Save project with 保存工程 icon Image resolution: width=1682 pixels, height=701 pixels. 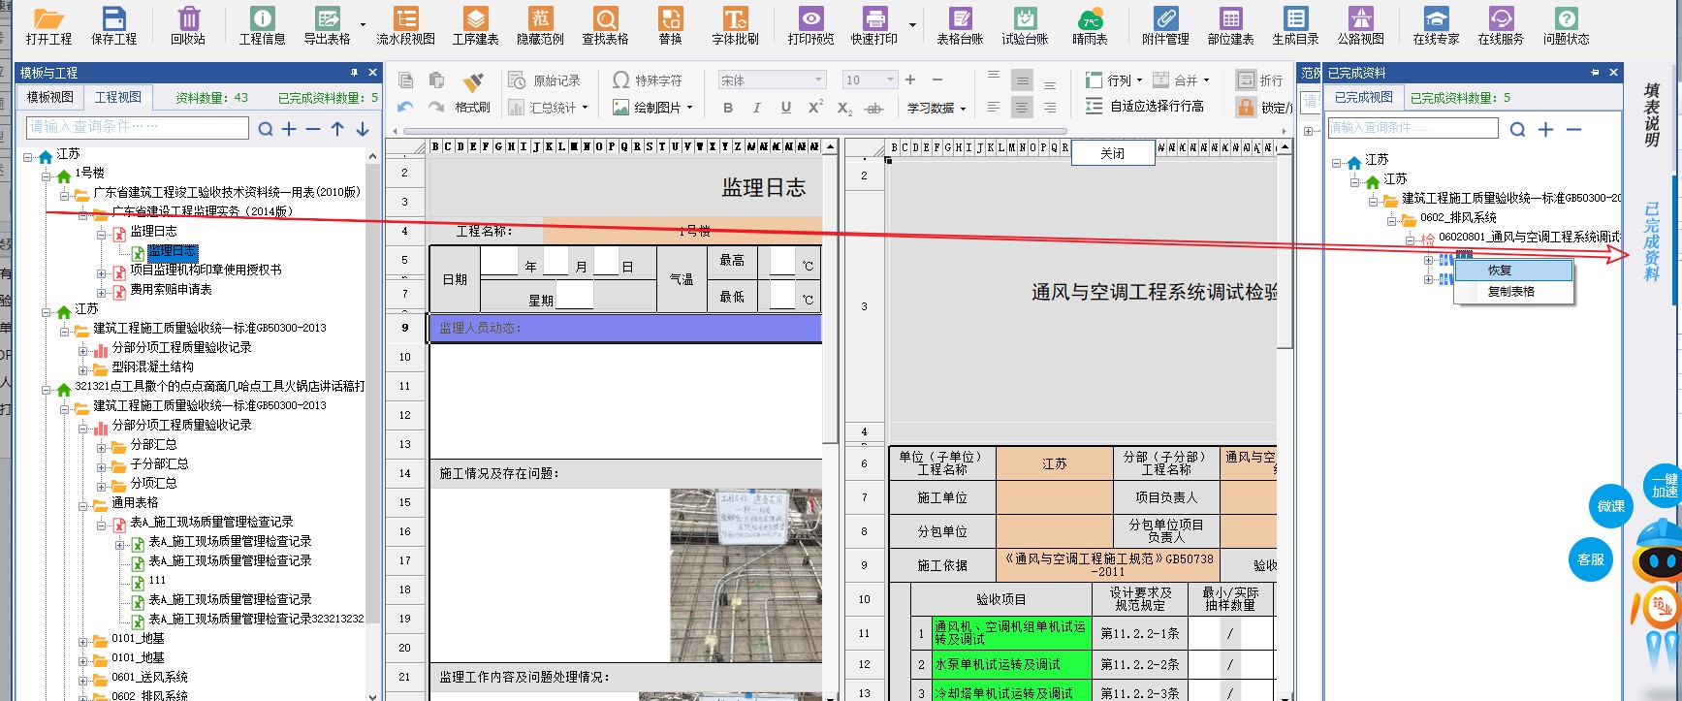(113, 26)
